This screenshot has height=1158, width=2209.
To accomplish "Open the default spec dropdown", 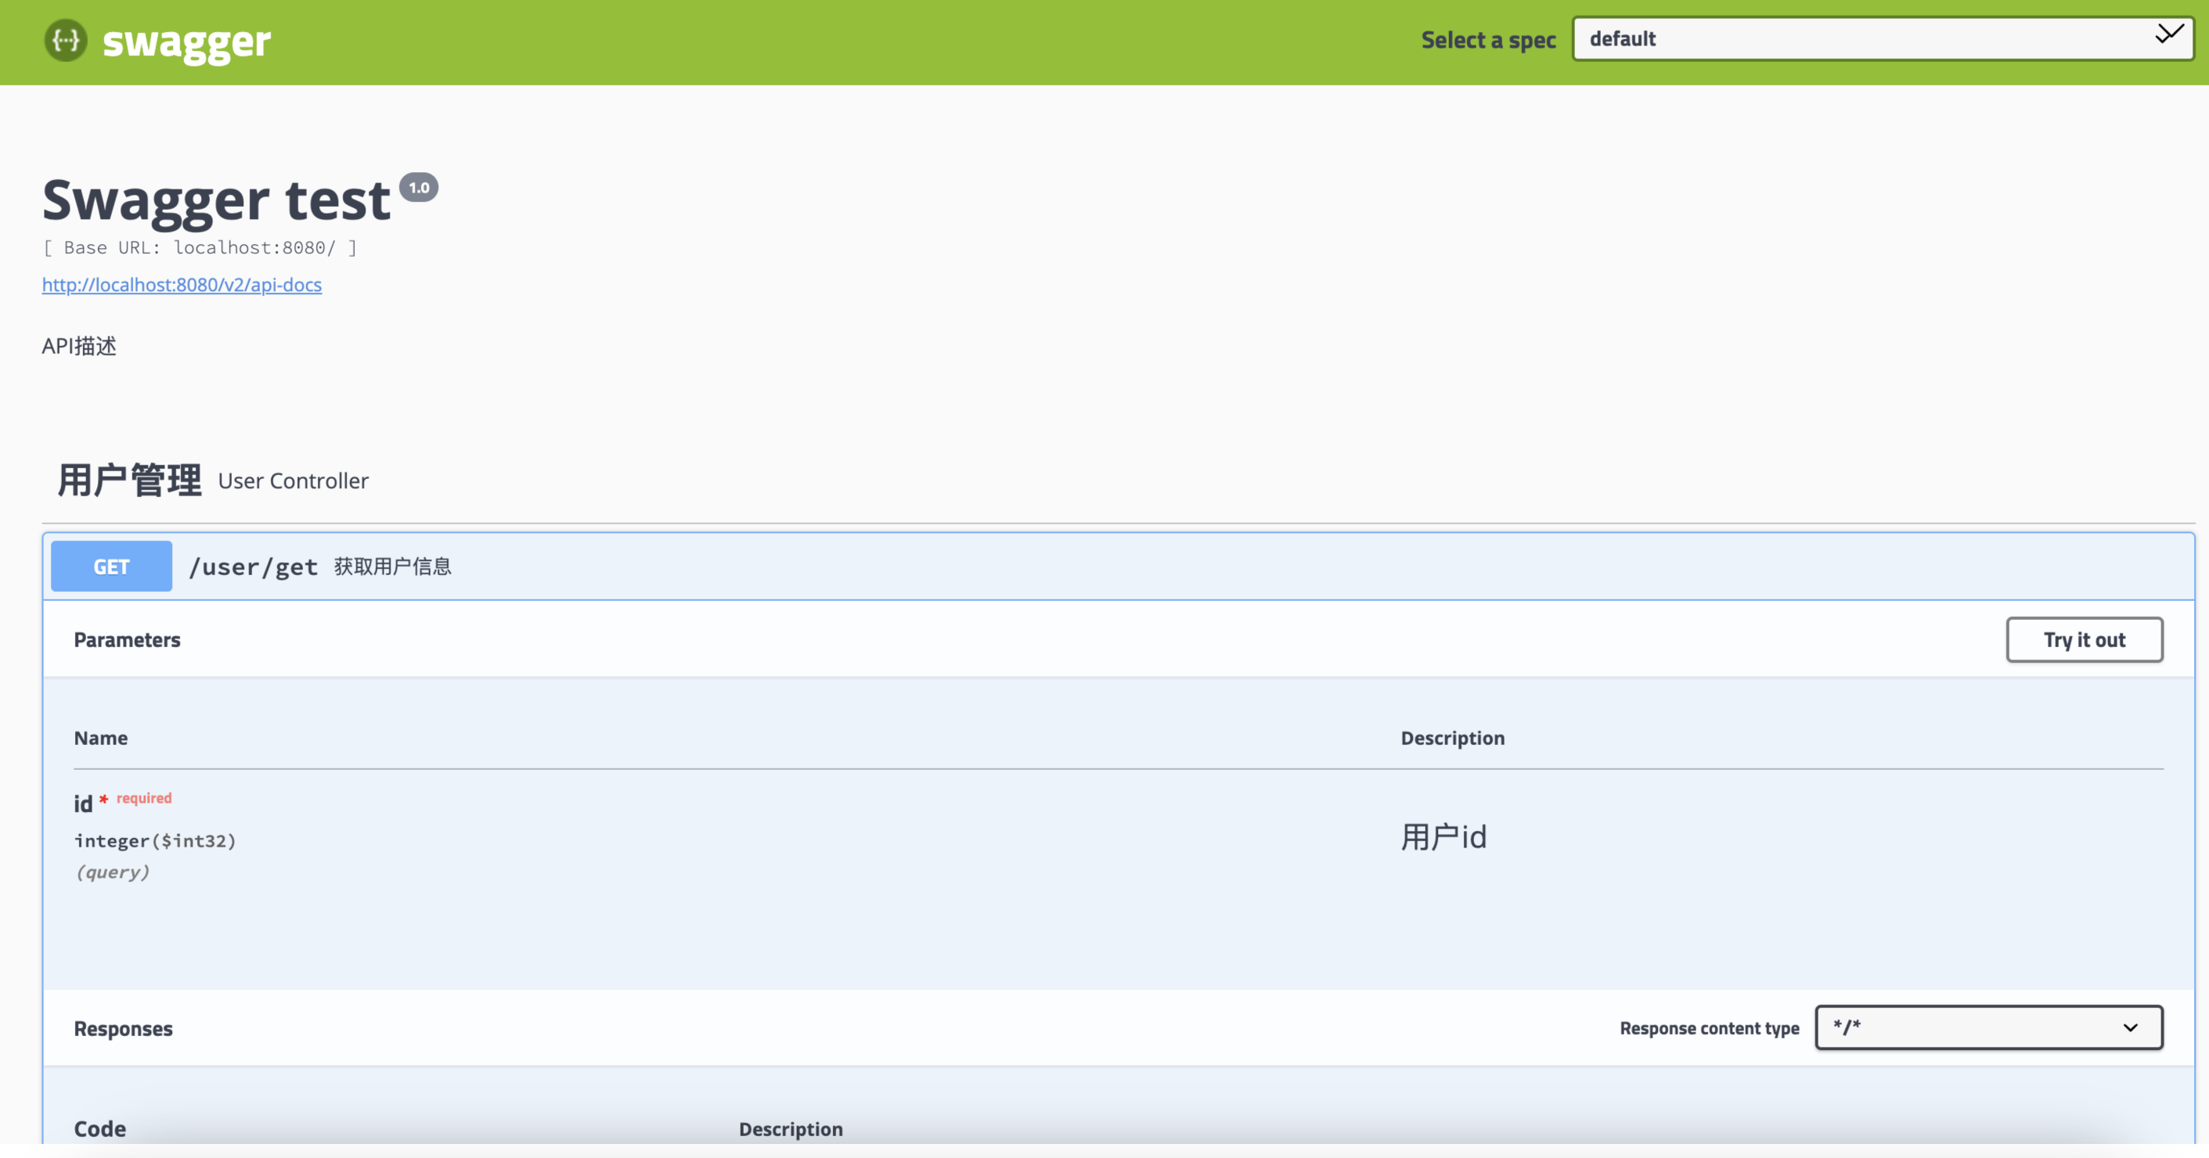I will tap(1882, 38).
